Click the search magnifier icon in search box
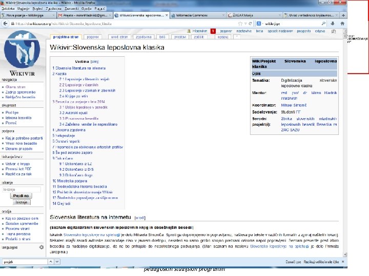 click(x=323, y=24)
